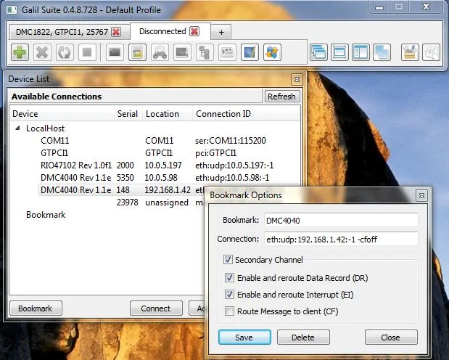The image size is (449, 360).
Task: Select the Bookmark tree node
Action: pos(46,215)
